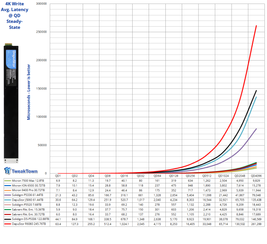The width and height of the screenshot is (267, 244).
Task: Click the 300000 y-axis label
Action: click(41, 4)
